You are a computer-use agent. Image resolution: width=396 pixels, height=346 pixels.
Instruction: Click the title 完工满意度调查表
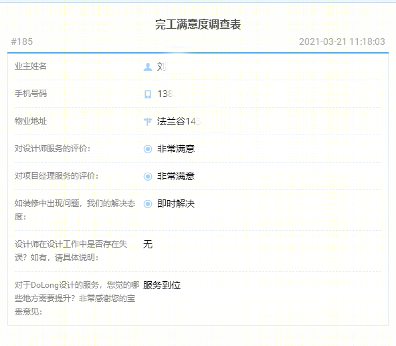click(198, 24)
